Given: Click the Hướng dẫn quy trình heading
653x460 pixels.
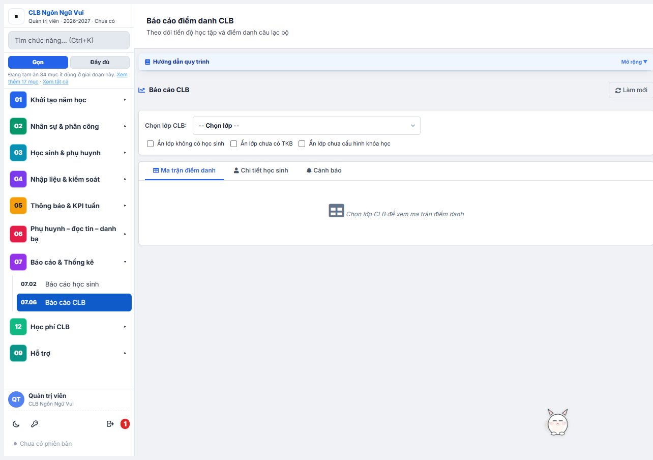Looking at the screenshot, I should [181, 62].
